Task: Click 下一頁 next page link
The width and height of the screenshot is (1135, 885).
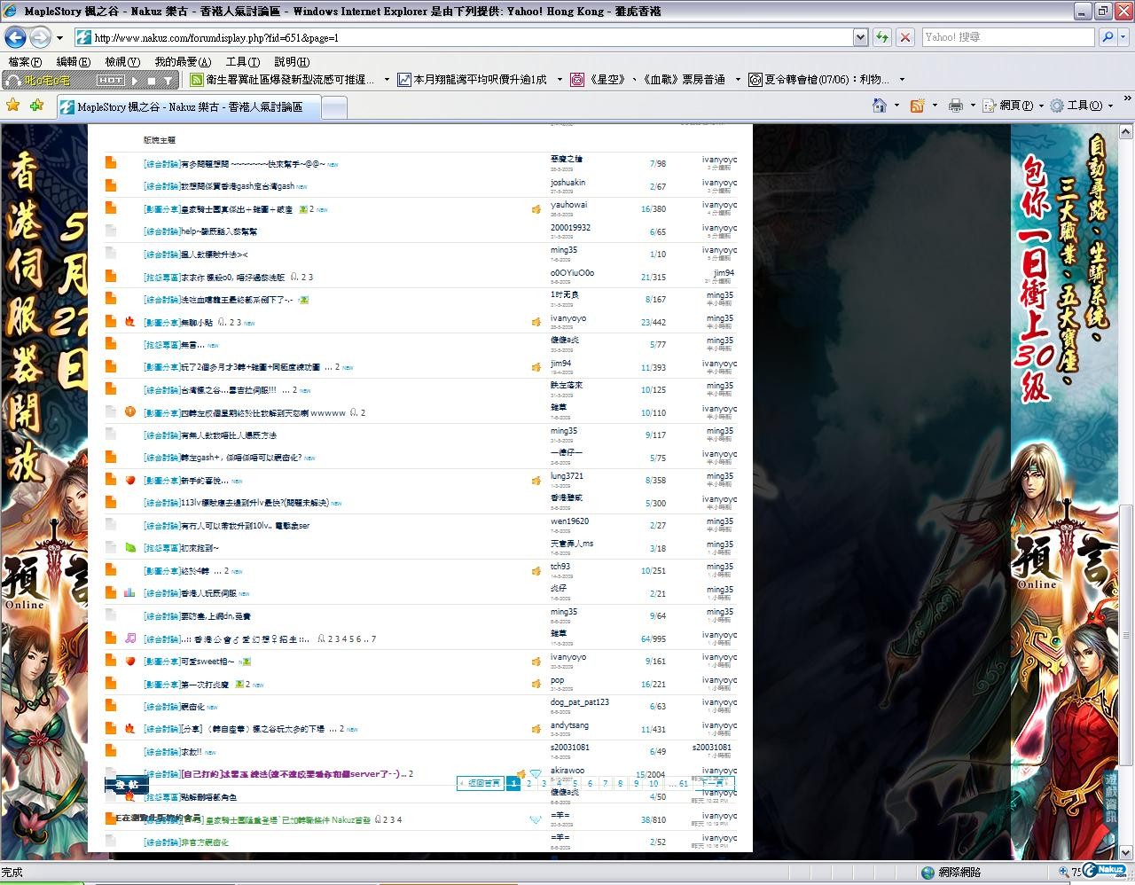Action: (x=715, y=783)
